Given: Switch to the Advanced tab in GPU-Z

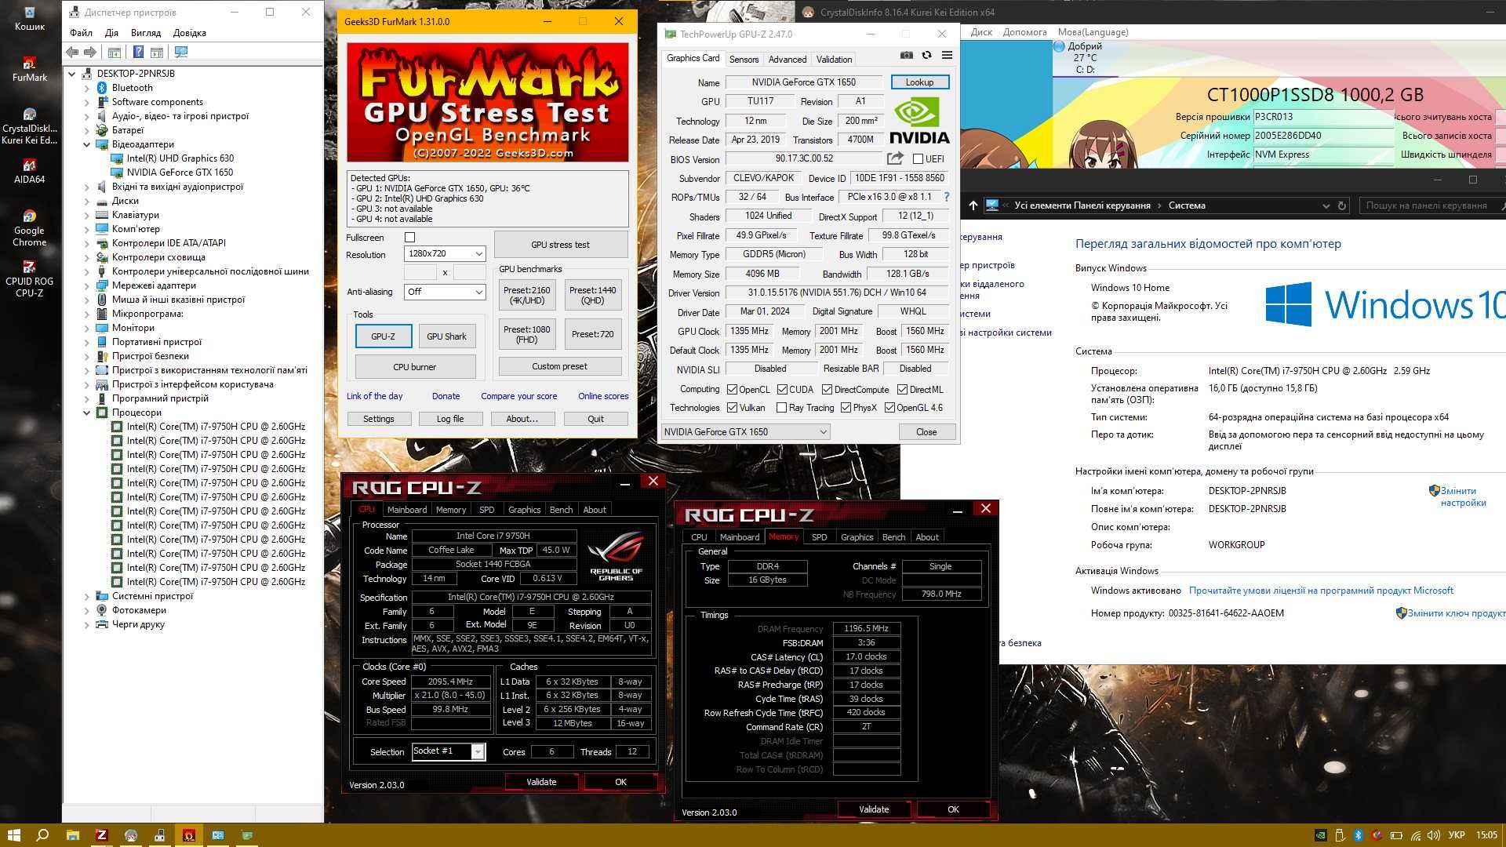Looking at the screenshot, I should (x=788, y=60).
